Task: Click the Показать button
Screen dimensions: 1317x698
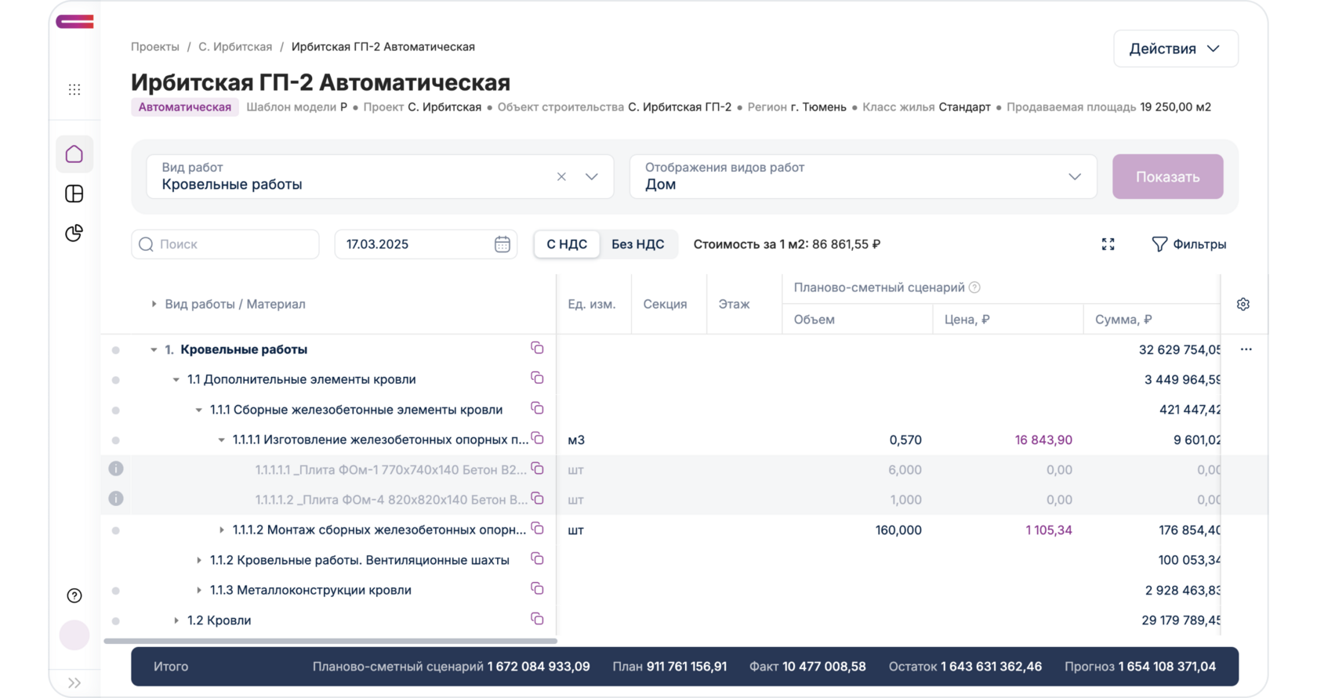Action: pos(1168,176)
